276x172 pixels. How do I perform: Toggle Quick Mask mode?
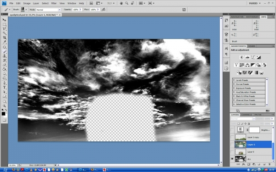pos(5,120)
